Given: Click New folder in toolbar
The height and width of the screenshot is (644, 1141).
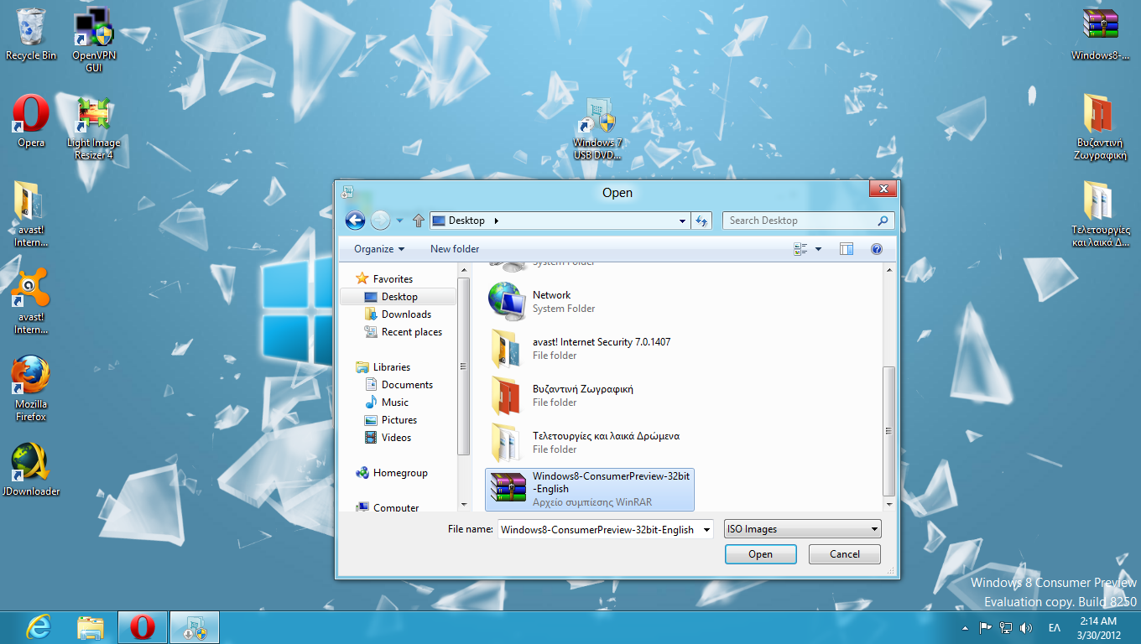Looking at the screenshot, I should coord(455,249).
